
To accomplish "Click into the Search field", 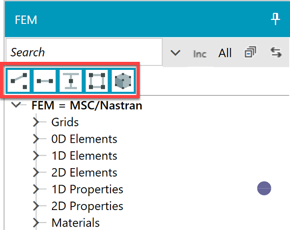I will coord(84,52).
